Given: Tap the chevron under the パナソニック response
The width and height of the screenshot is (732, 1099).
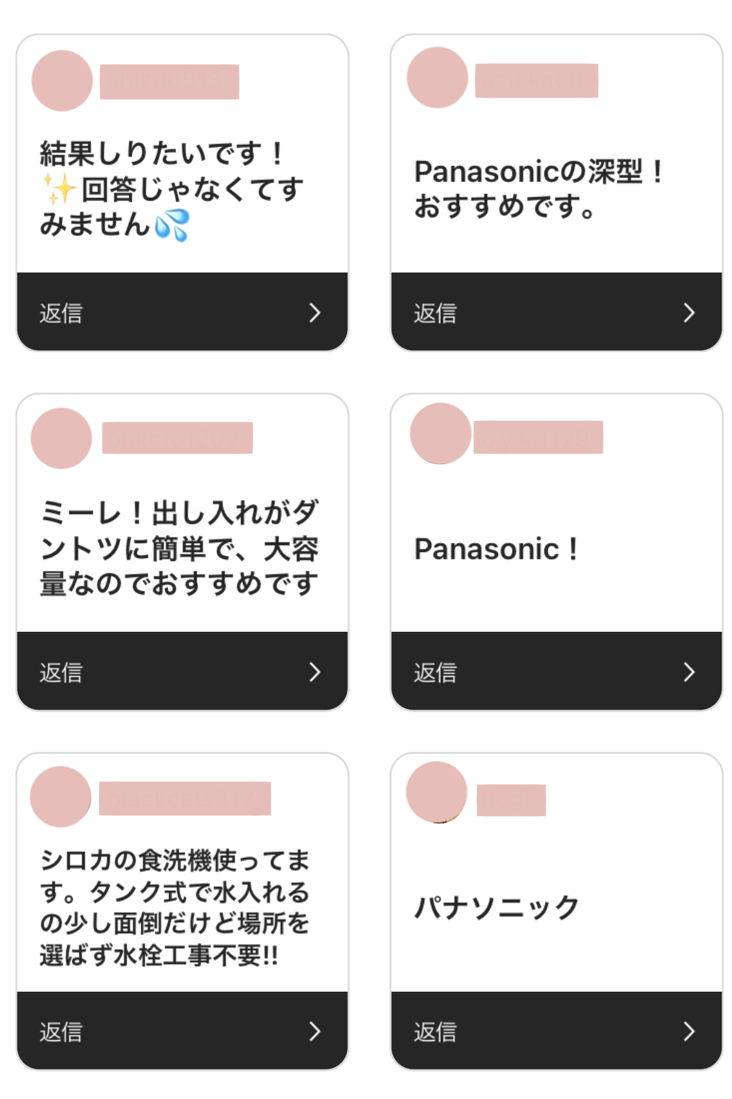Looking at the screenshot, I should pos(689,1032).
